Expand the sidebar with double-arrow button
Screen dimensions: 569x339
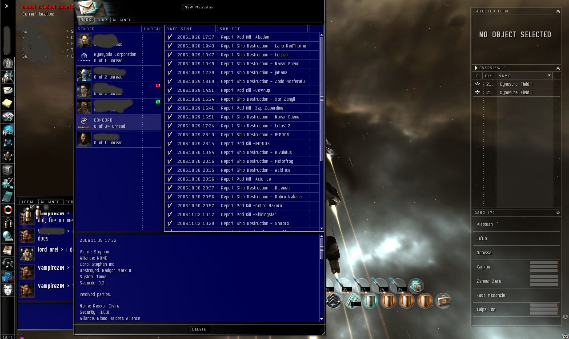(x=7, y=6)
